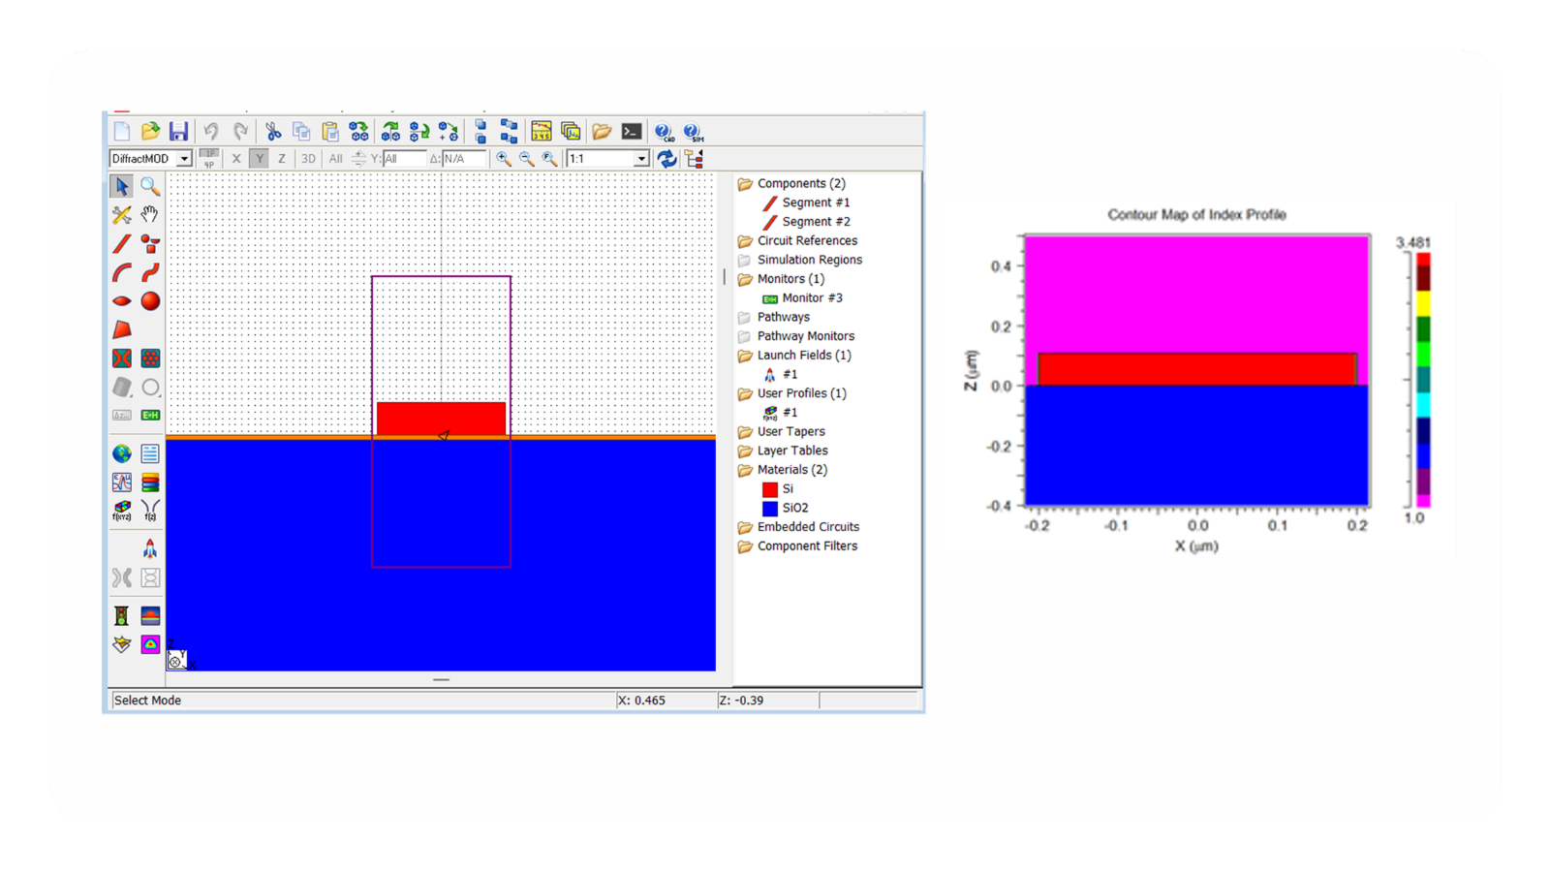Toggle Z view axis button

[x=282, y=159]
